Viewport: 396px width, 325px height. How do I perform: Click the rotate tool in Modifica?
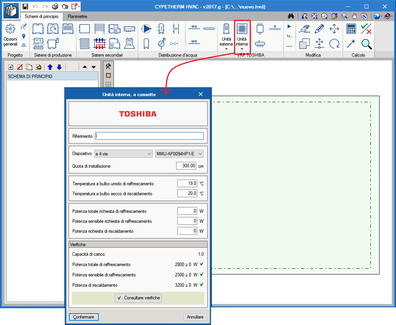pos(334,43)
